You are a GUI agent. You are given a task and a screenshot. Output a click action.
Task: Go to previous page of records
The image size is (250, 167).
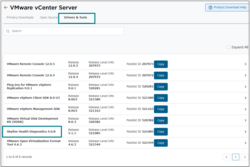pos(226,157)
